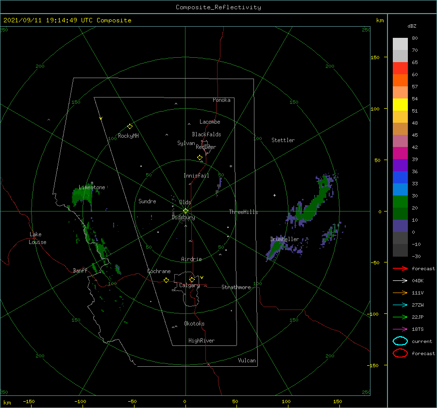Click the Calgary city label
The height and width of the screenshot is (408, 437).
(x=189, y=285)
